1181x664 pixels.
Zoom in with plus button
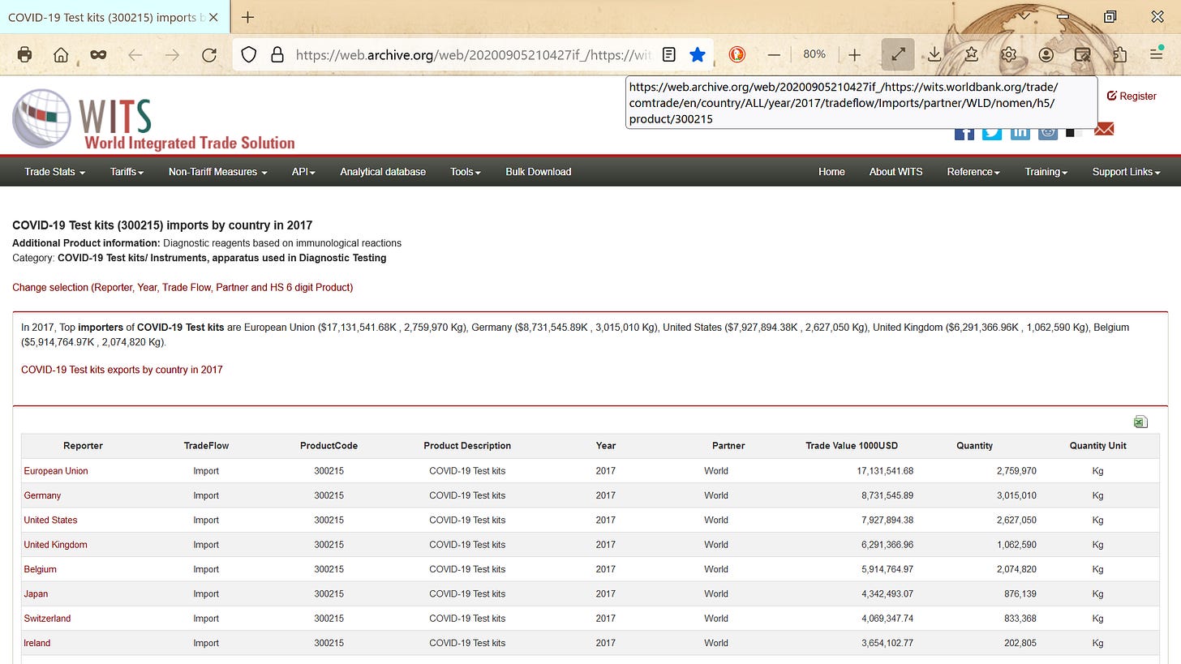[x=855, y=54]
